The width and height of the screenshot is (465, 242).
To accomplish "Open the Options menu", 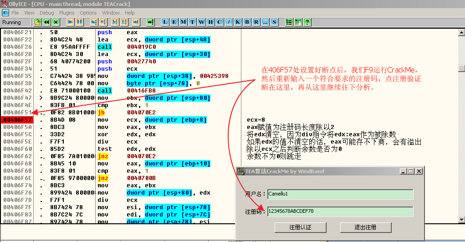I will [88, 13].
